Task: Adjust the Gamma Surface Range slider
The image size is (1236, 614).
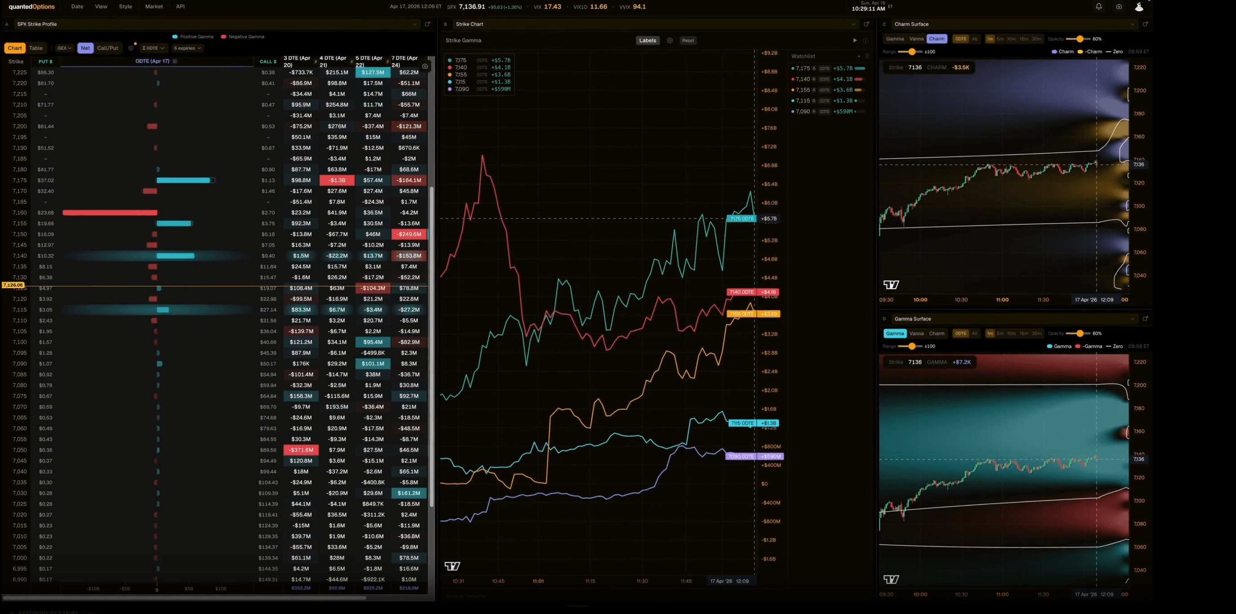Action: [910, 347]
